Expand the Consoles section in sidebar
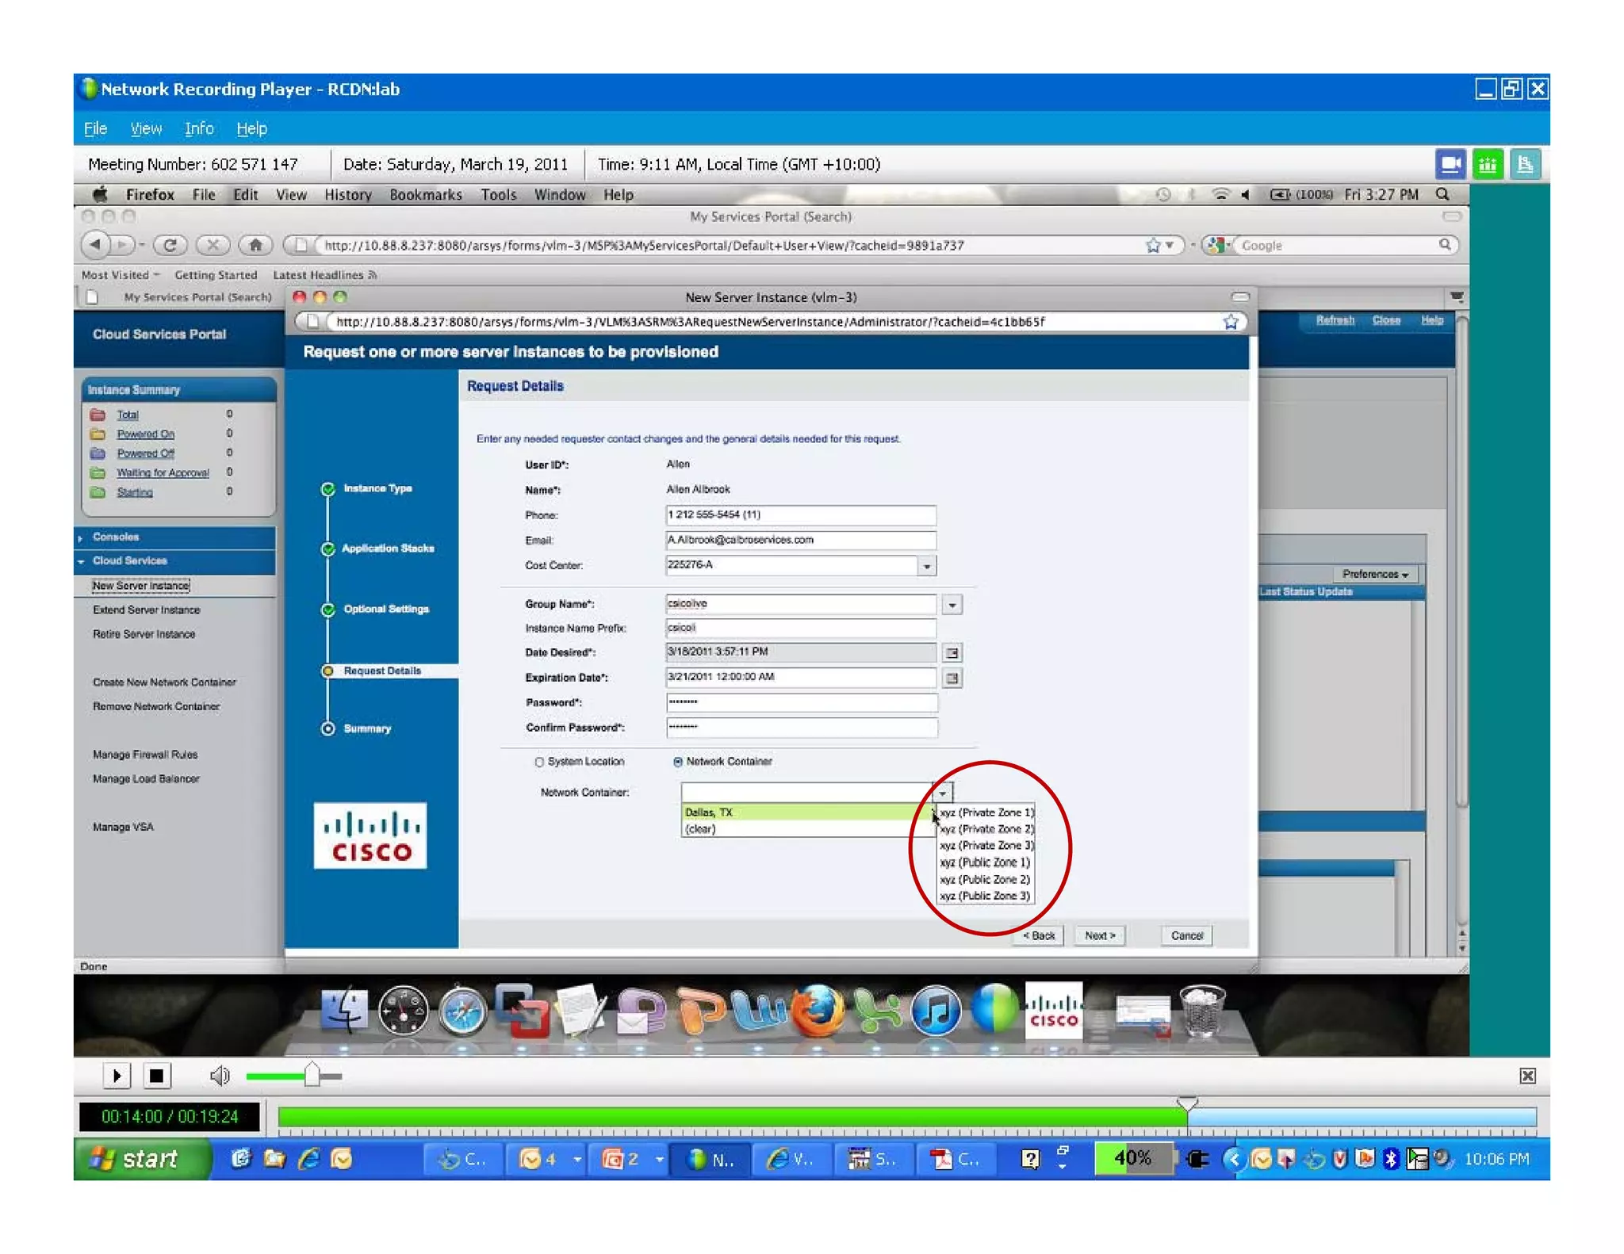The height and width of the screenshot is (1254, 1624). click(81, 538)
